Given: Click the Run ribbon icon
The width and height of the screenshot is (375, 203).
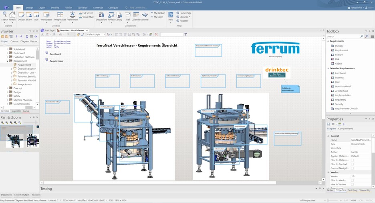Looking at the screenshot, I should click(x=36, y=16).
